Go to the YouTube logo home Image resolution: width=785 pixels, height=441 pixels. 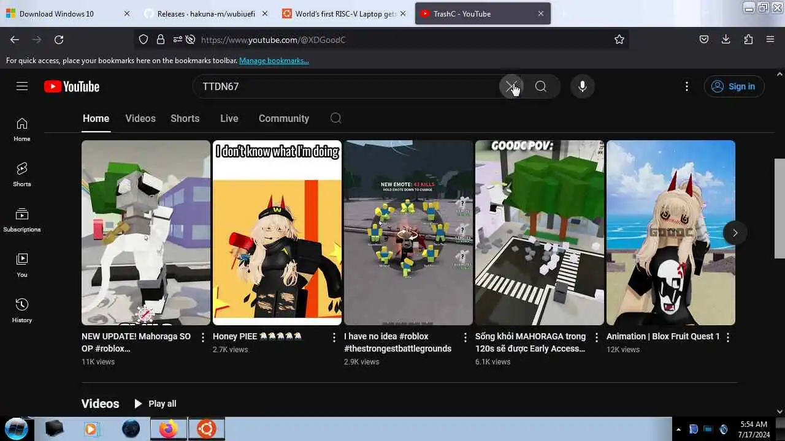(72, 86)
